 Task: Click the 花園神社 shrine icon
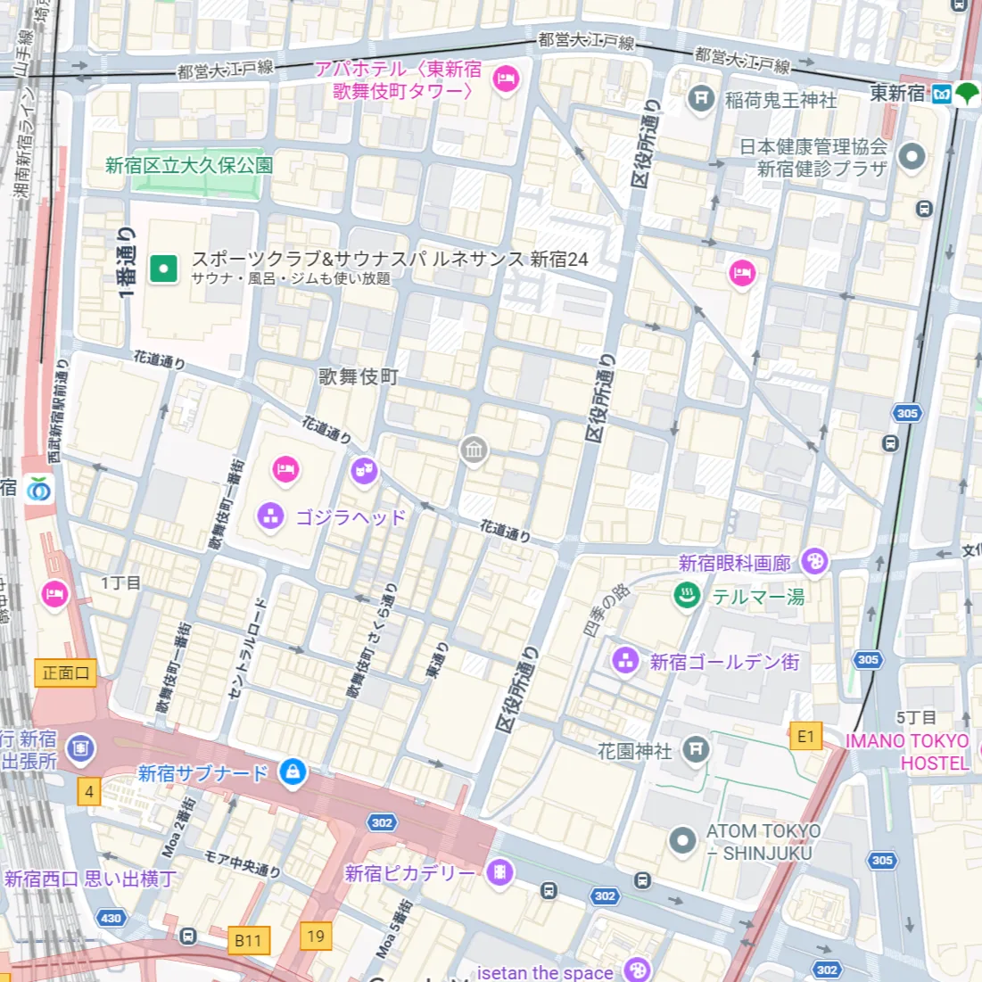pos(696,749)
